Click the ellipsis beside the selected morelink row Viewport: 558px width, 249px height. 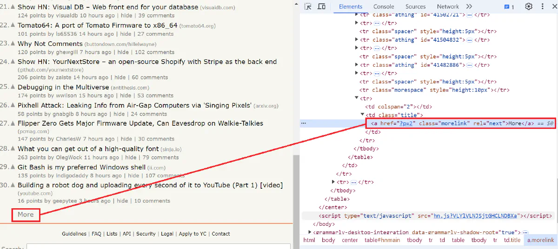coord(304,123)
